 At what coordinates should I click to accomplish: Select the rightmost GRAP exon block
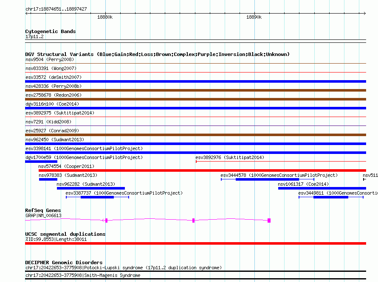[x=269, y=221]
